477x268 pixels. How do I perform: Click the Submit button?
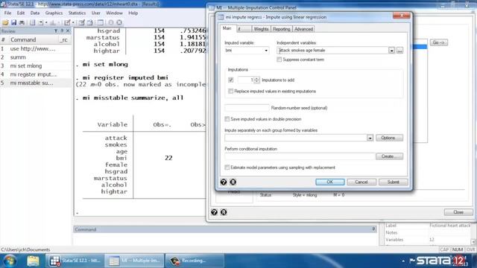click(393, 182)
